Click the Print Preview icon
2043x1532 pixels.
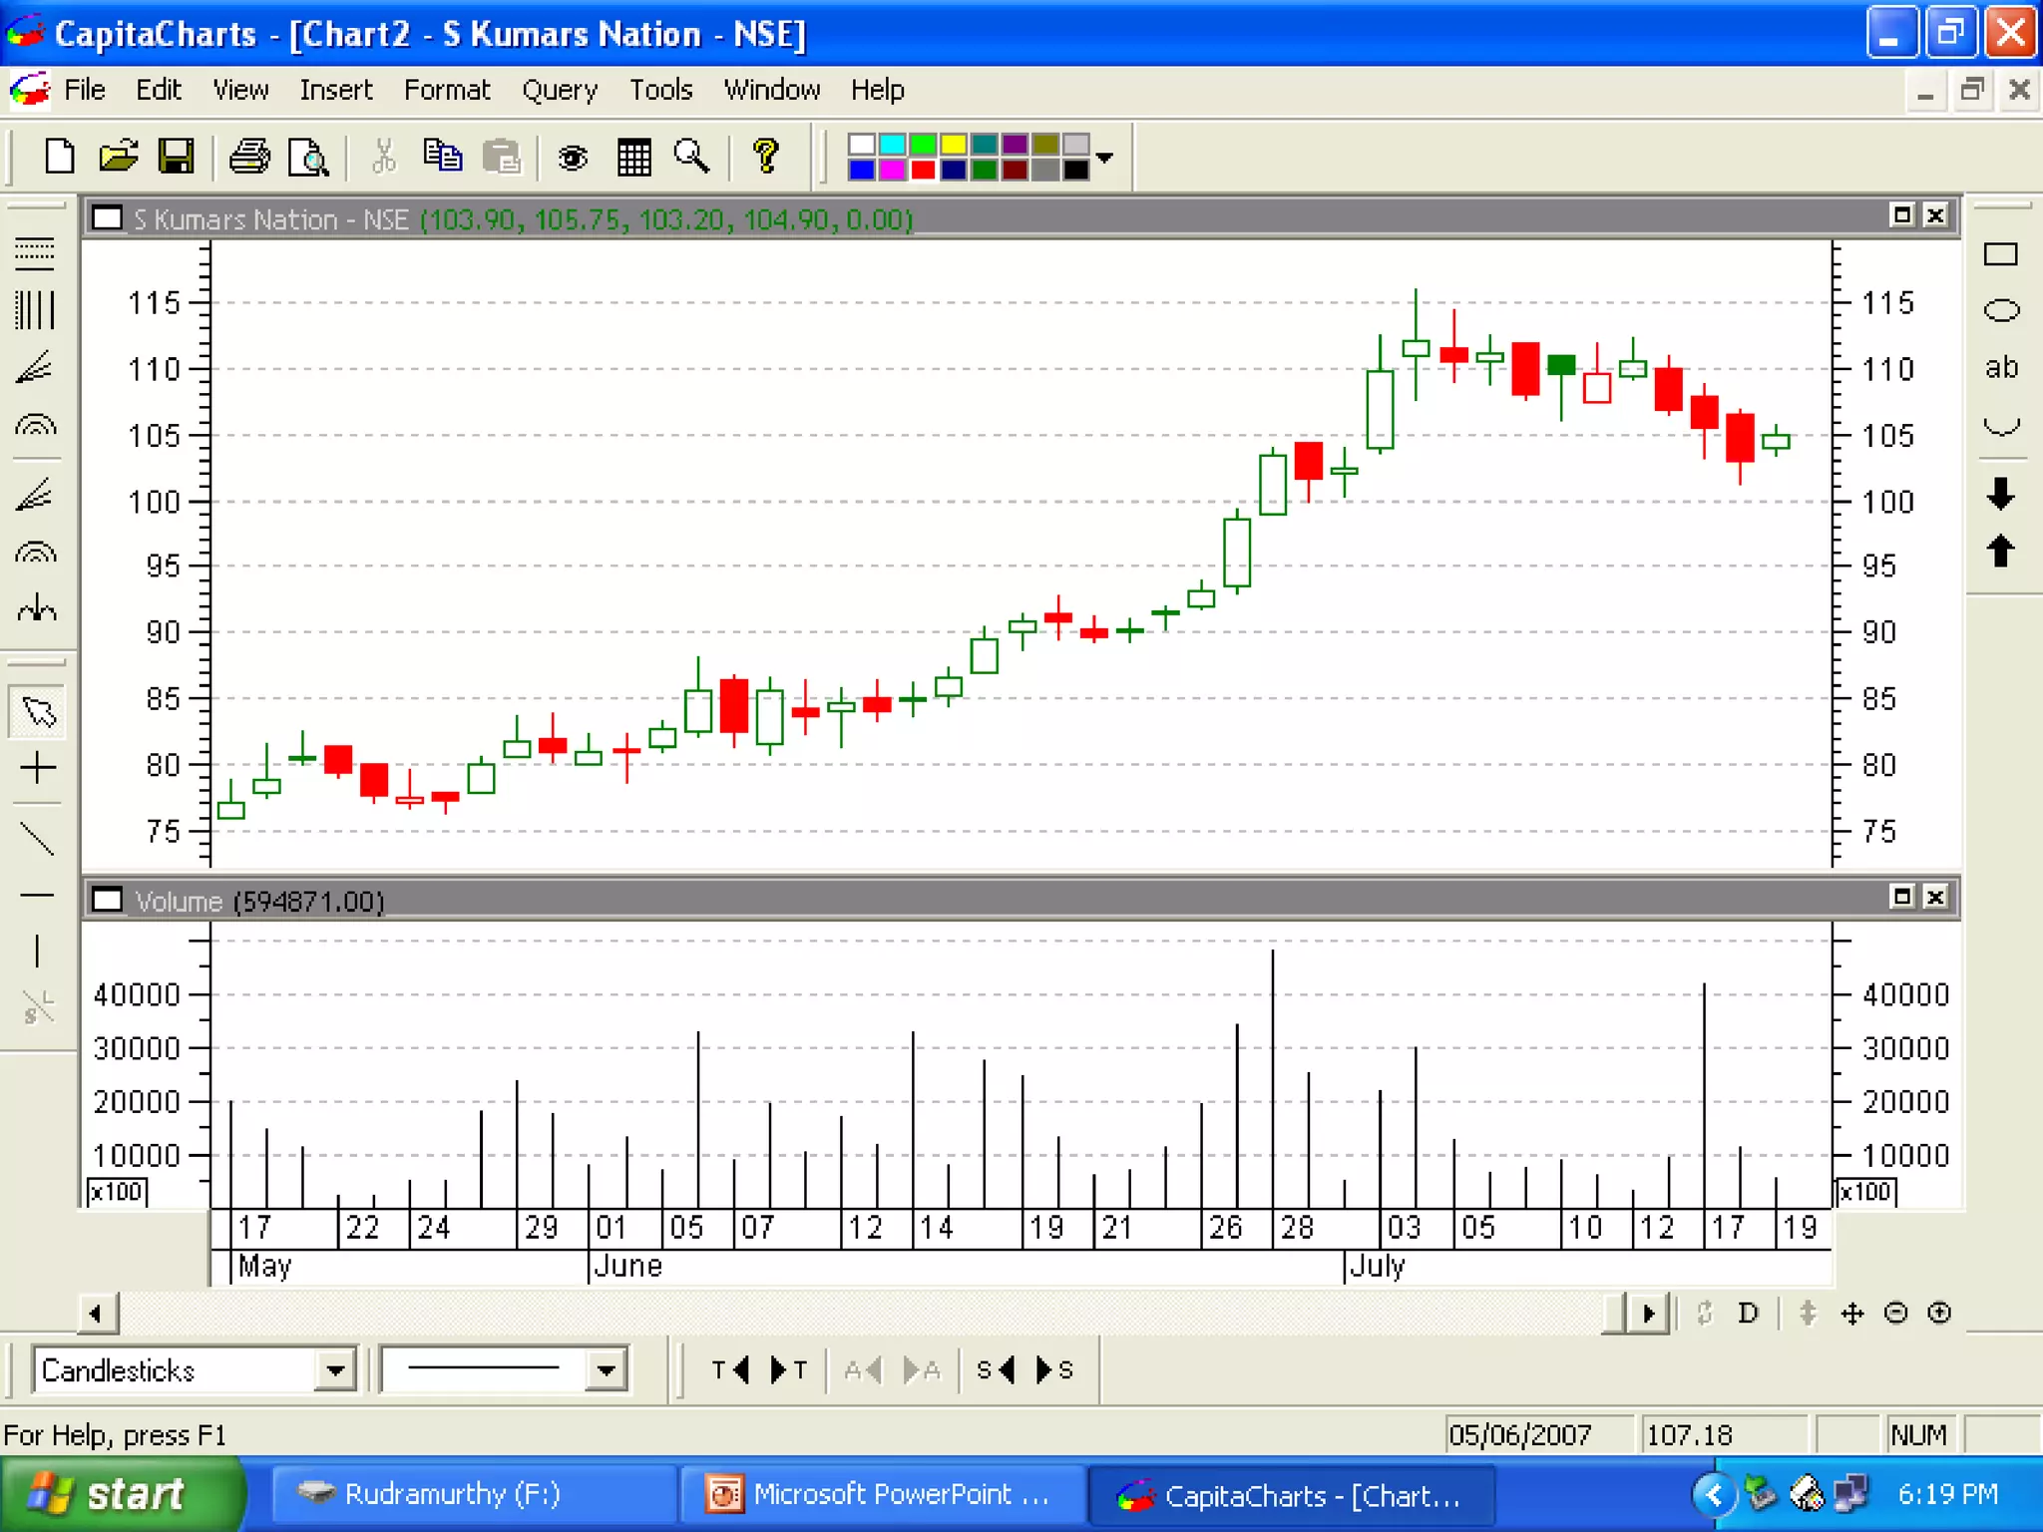pos(308,157)
